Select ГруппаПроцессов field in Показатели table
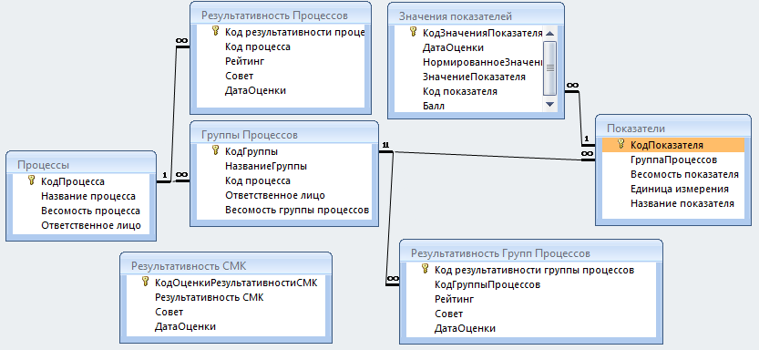Screen dimensions: 759x350 [x=674, y=160]
